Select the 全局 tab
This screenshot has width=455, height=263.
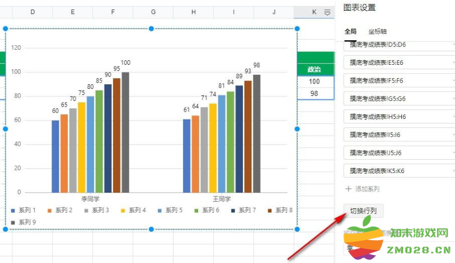click(x=350, y=32)
